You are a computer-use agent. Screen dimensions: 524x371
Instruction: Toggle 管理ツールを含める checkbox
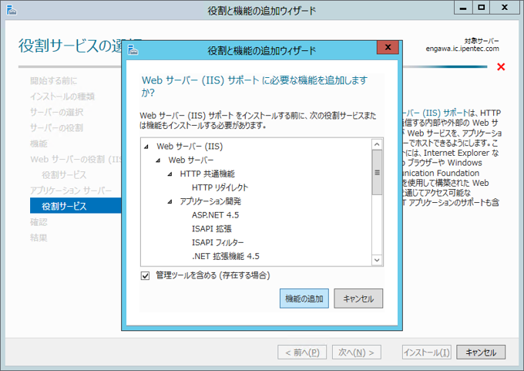coord(145,275)
